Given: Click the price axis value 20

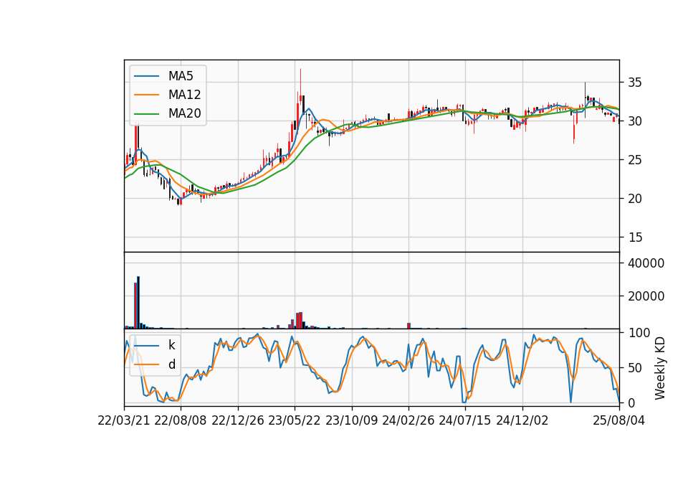Looking at the screenshot, I should click(634, 199).
